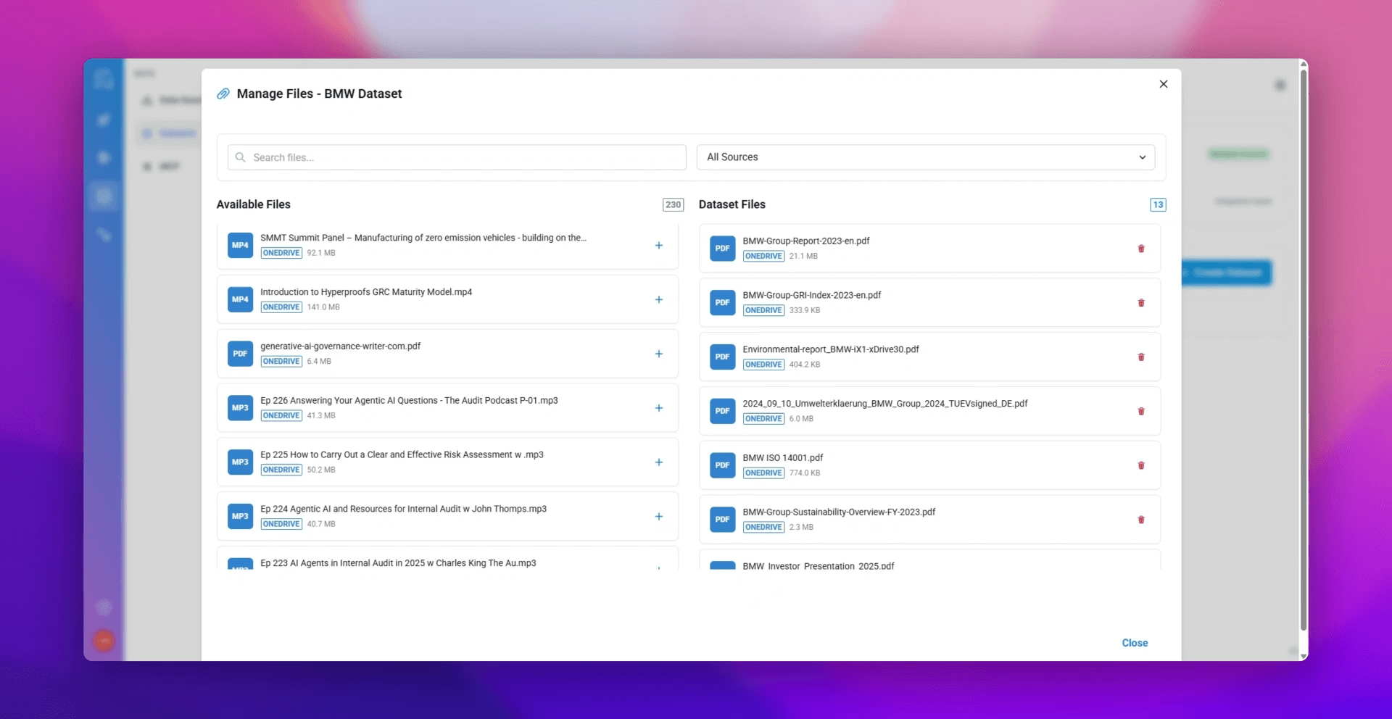Click MP3 icon of Ep 224 podcast
1392x719 pixels.
pyautogui.click(x=240, y=516)
